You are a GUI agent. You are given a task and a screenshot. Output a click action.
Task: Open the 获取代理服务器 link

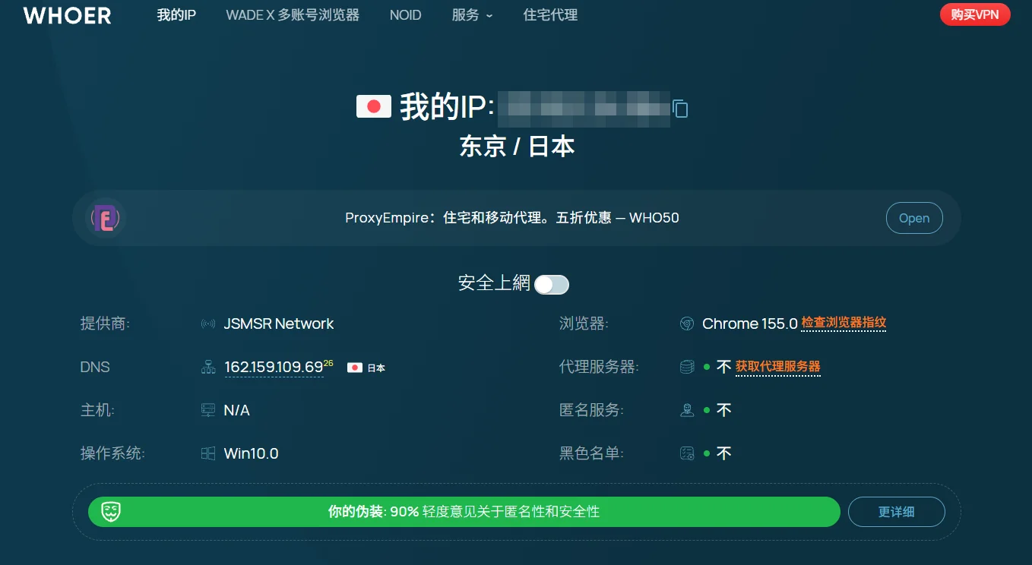[777, 367]
